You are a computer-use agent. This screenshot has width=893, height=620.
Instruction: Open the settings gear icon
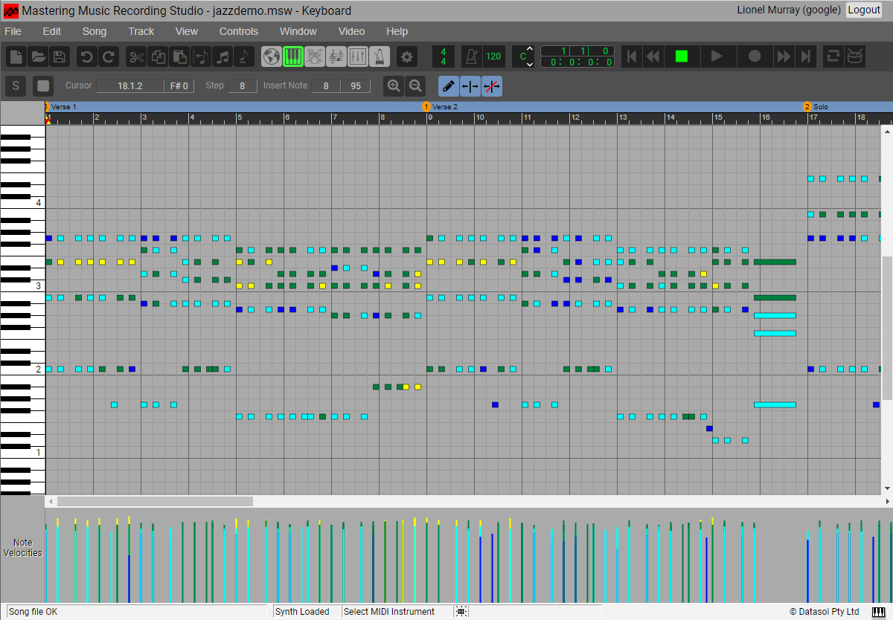tap(406, 56)
